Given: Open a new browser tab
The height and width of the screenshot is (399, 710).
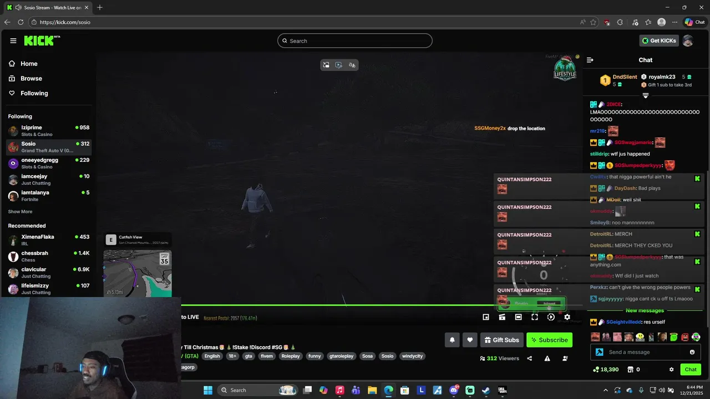Looking at the screenshot, I should [100, 7].
